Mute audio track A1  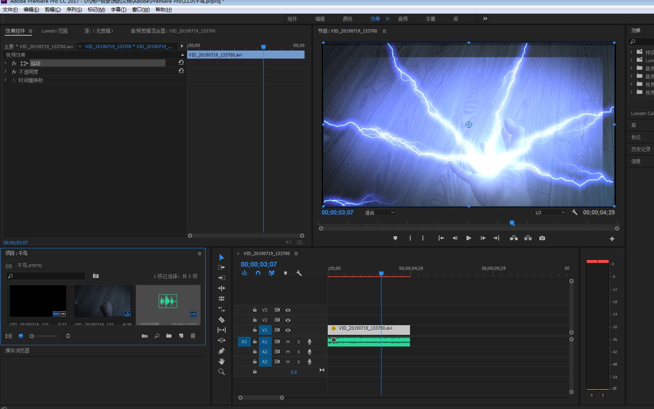click(288, 342)
